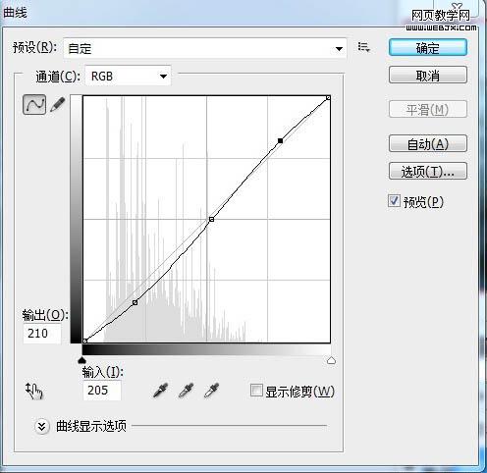The width and height of the screenshot is (487, 473).
Task: Select the pencil draw curve tool
Action: (58, 105)
